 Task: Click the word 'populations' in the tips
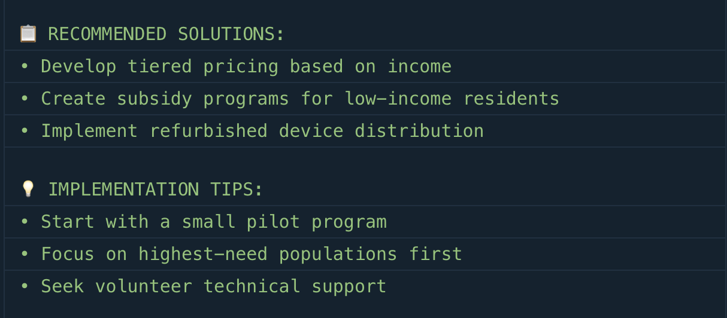(338, 254)
